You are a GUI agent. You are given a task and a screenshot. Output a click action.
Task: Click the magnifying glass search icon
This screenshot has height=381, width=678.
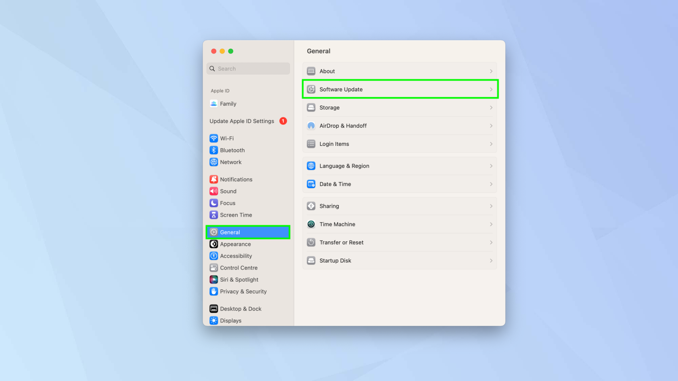click(x=212, y=69)
